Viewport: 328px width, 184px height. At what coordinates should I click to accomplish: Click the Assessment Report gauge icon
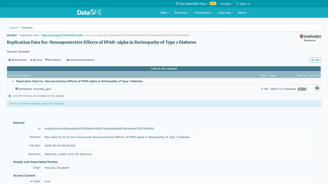[68, 60]
